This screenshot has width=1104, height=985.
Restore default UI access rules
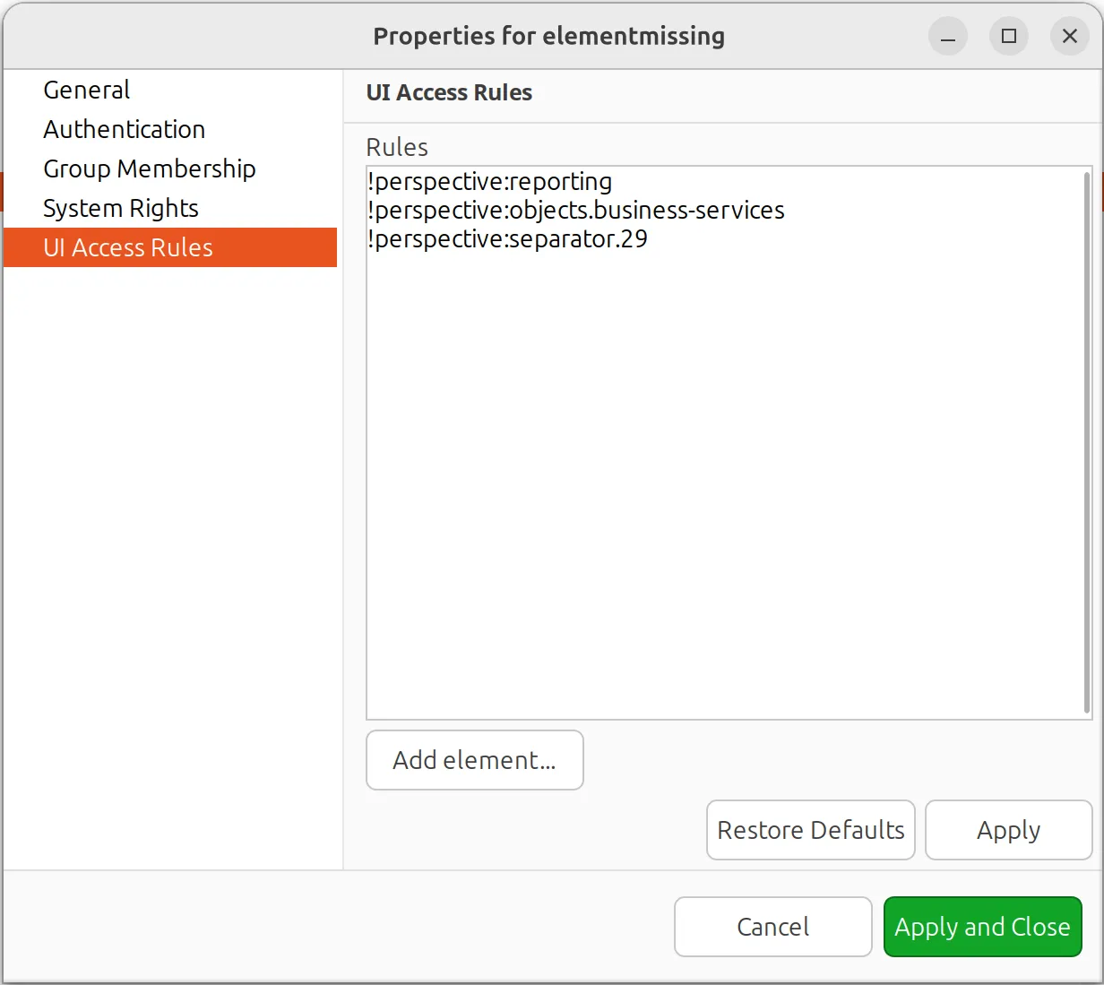coord(809,829)
